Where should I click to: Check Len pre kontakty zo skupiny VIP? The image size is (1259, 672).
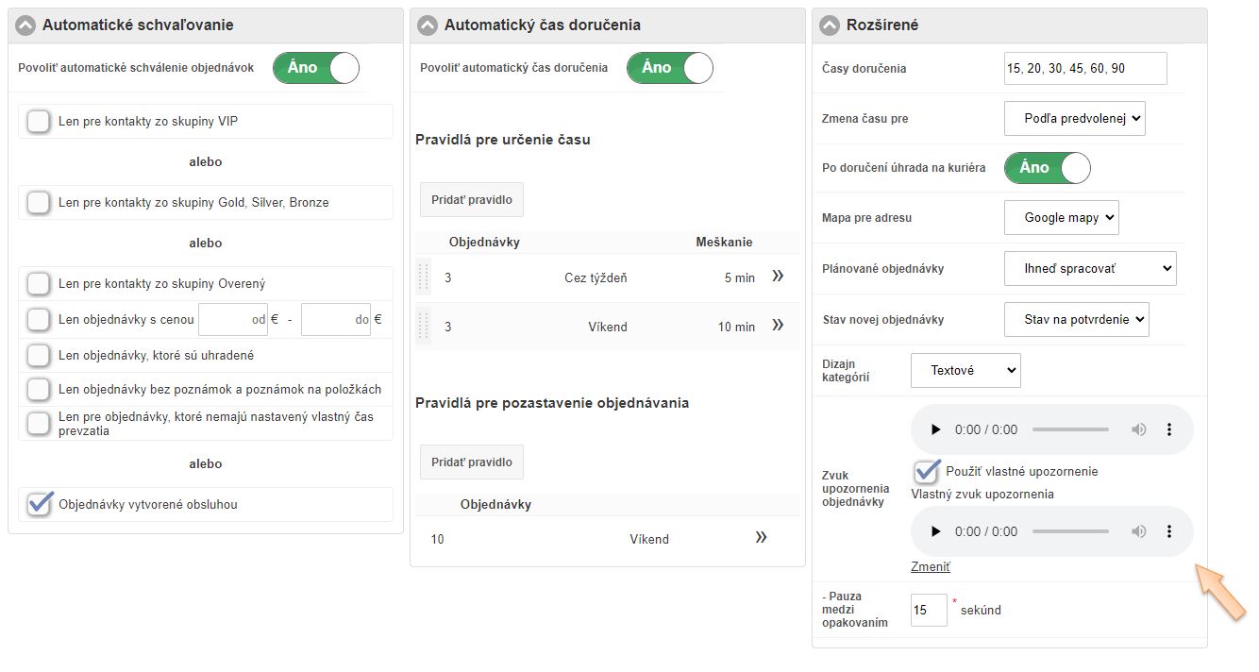tap(39, 122)
